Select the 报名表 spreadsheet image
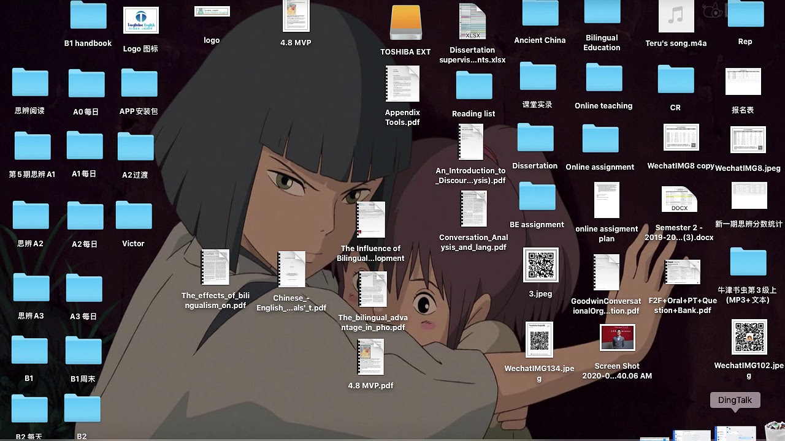Screen dimensions: 785x441 (x=743, y=81)
